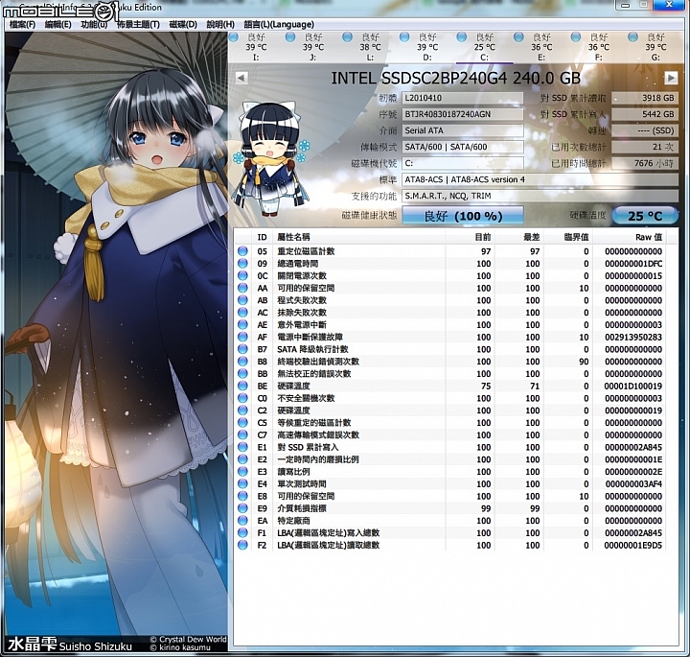Click status icon of attribute 09 總通電時間
This screenshot has height=657, width=690.
tap(242, 264)
